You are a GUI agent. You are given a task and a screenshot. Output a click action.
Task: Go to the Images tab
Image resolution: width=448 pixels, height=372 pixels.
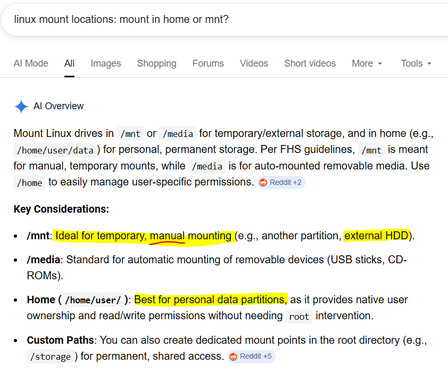(x=106, y=63)
